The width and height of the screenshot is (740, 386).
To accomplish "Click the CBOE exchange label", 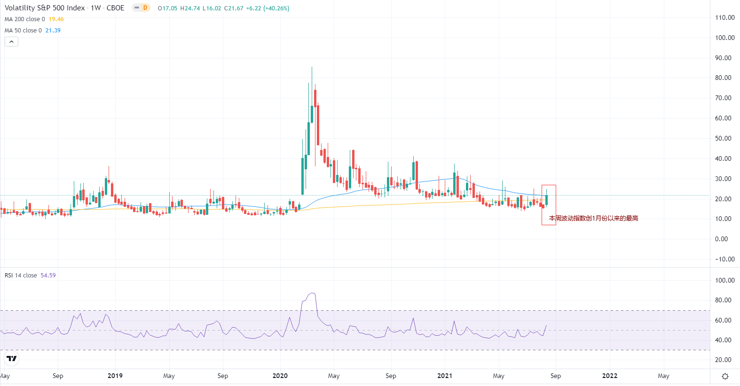I will click(115, 8).
